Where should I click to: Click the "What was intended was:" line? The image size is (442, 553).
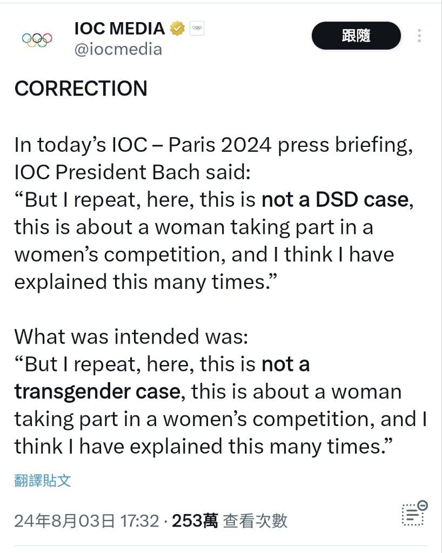click(131, 336)
